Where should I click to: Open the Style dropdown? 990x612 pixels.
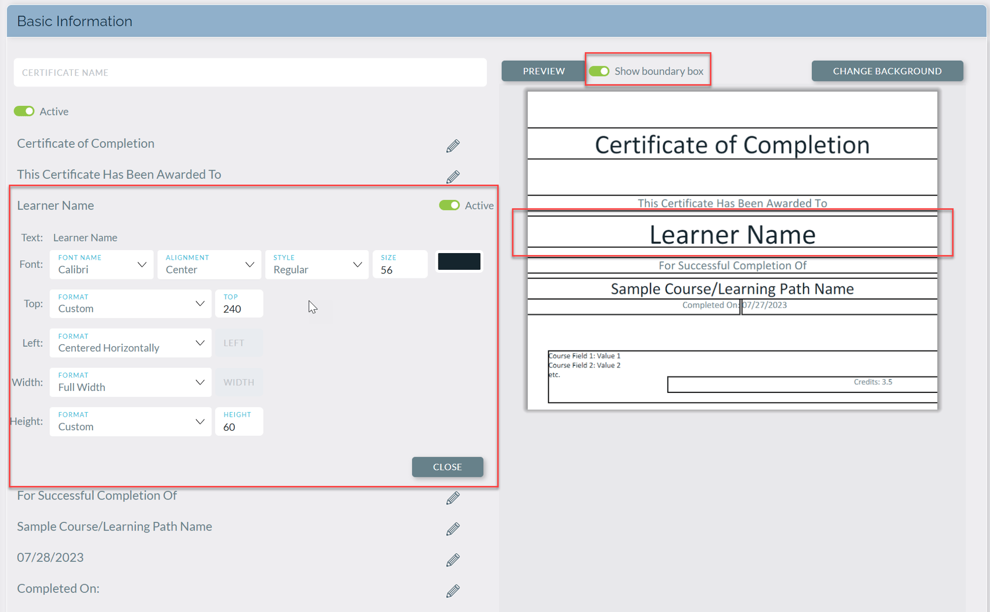pyautogui.click(x=317, y=264)
